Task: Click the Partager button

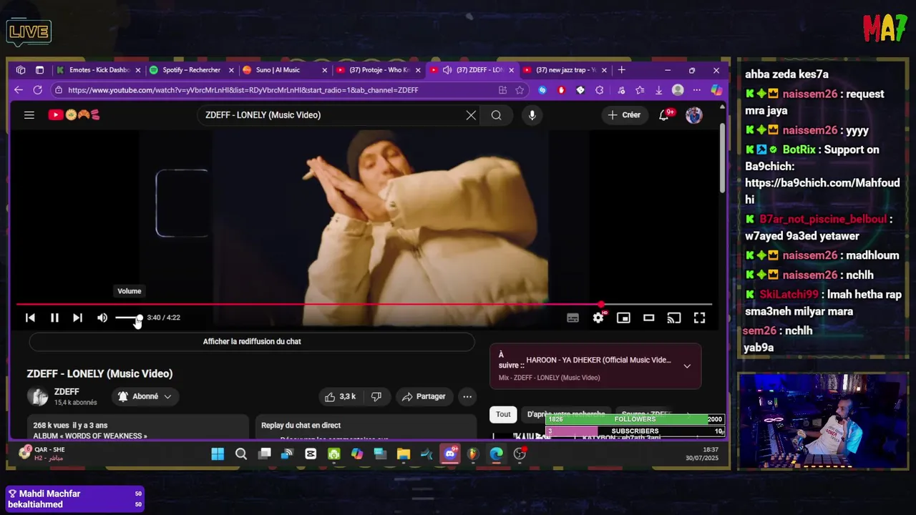Action: coord(424,396)
